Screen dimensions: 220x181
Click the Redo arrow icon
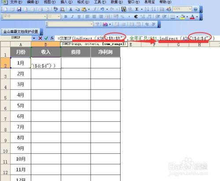[x=112, y=9]
